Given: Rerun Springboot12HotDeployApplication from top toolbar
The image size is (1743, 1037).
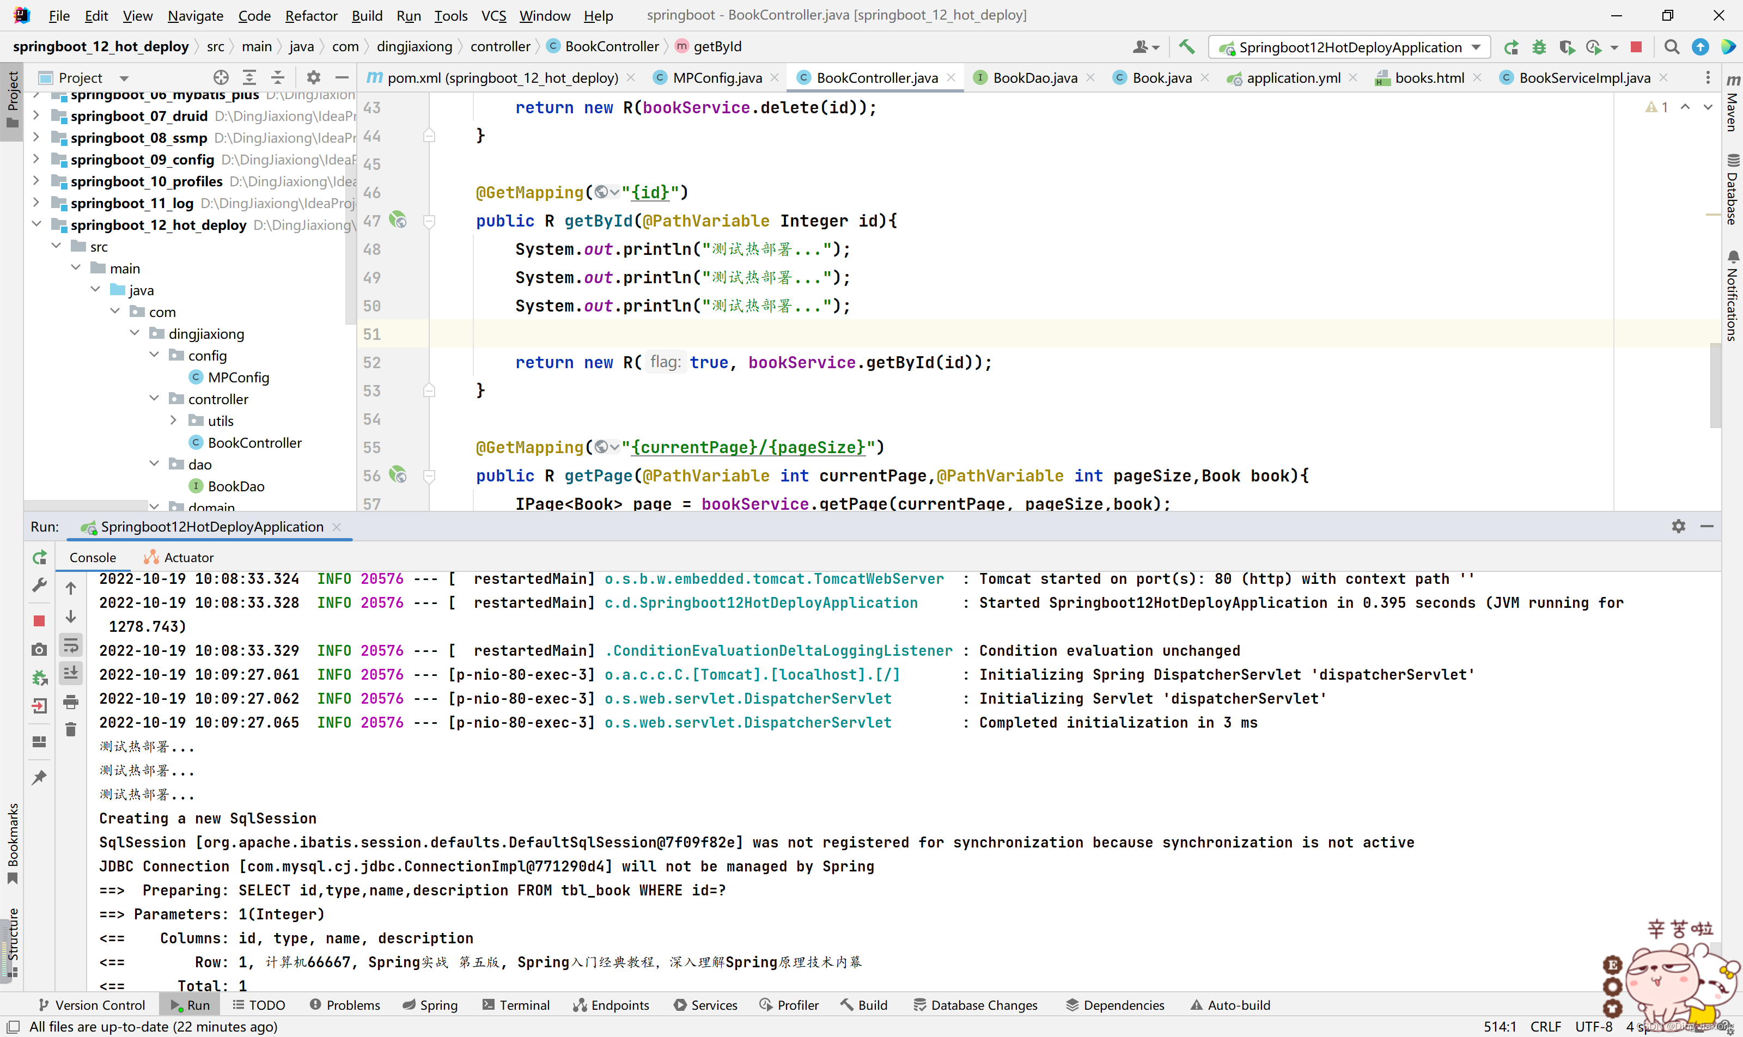Looking at the screenshot, I should (1511, 47).
